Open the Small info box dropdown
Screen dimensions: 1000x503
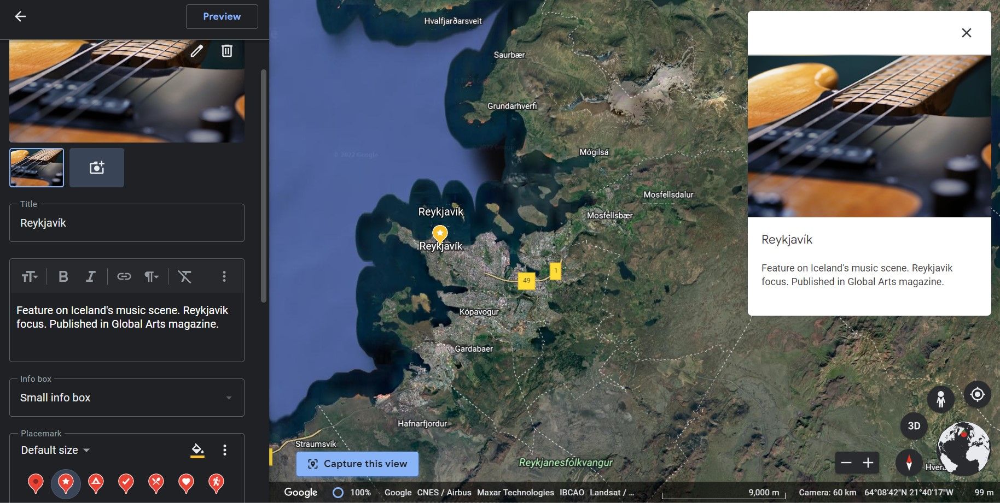(x=126, y=398)
